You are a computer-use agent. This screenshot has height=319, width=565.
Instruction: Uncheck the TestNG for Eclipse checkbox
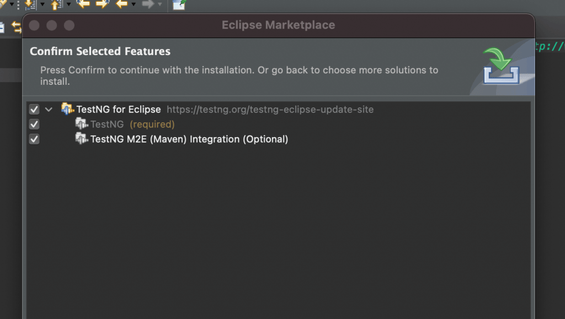tap(34, 109)
